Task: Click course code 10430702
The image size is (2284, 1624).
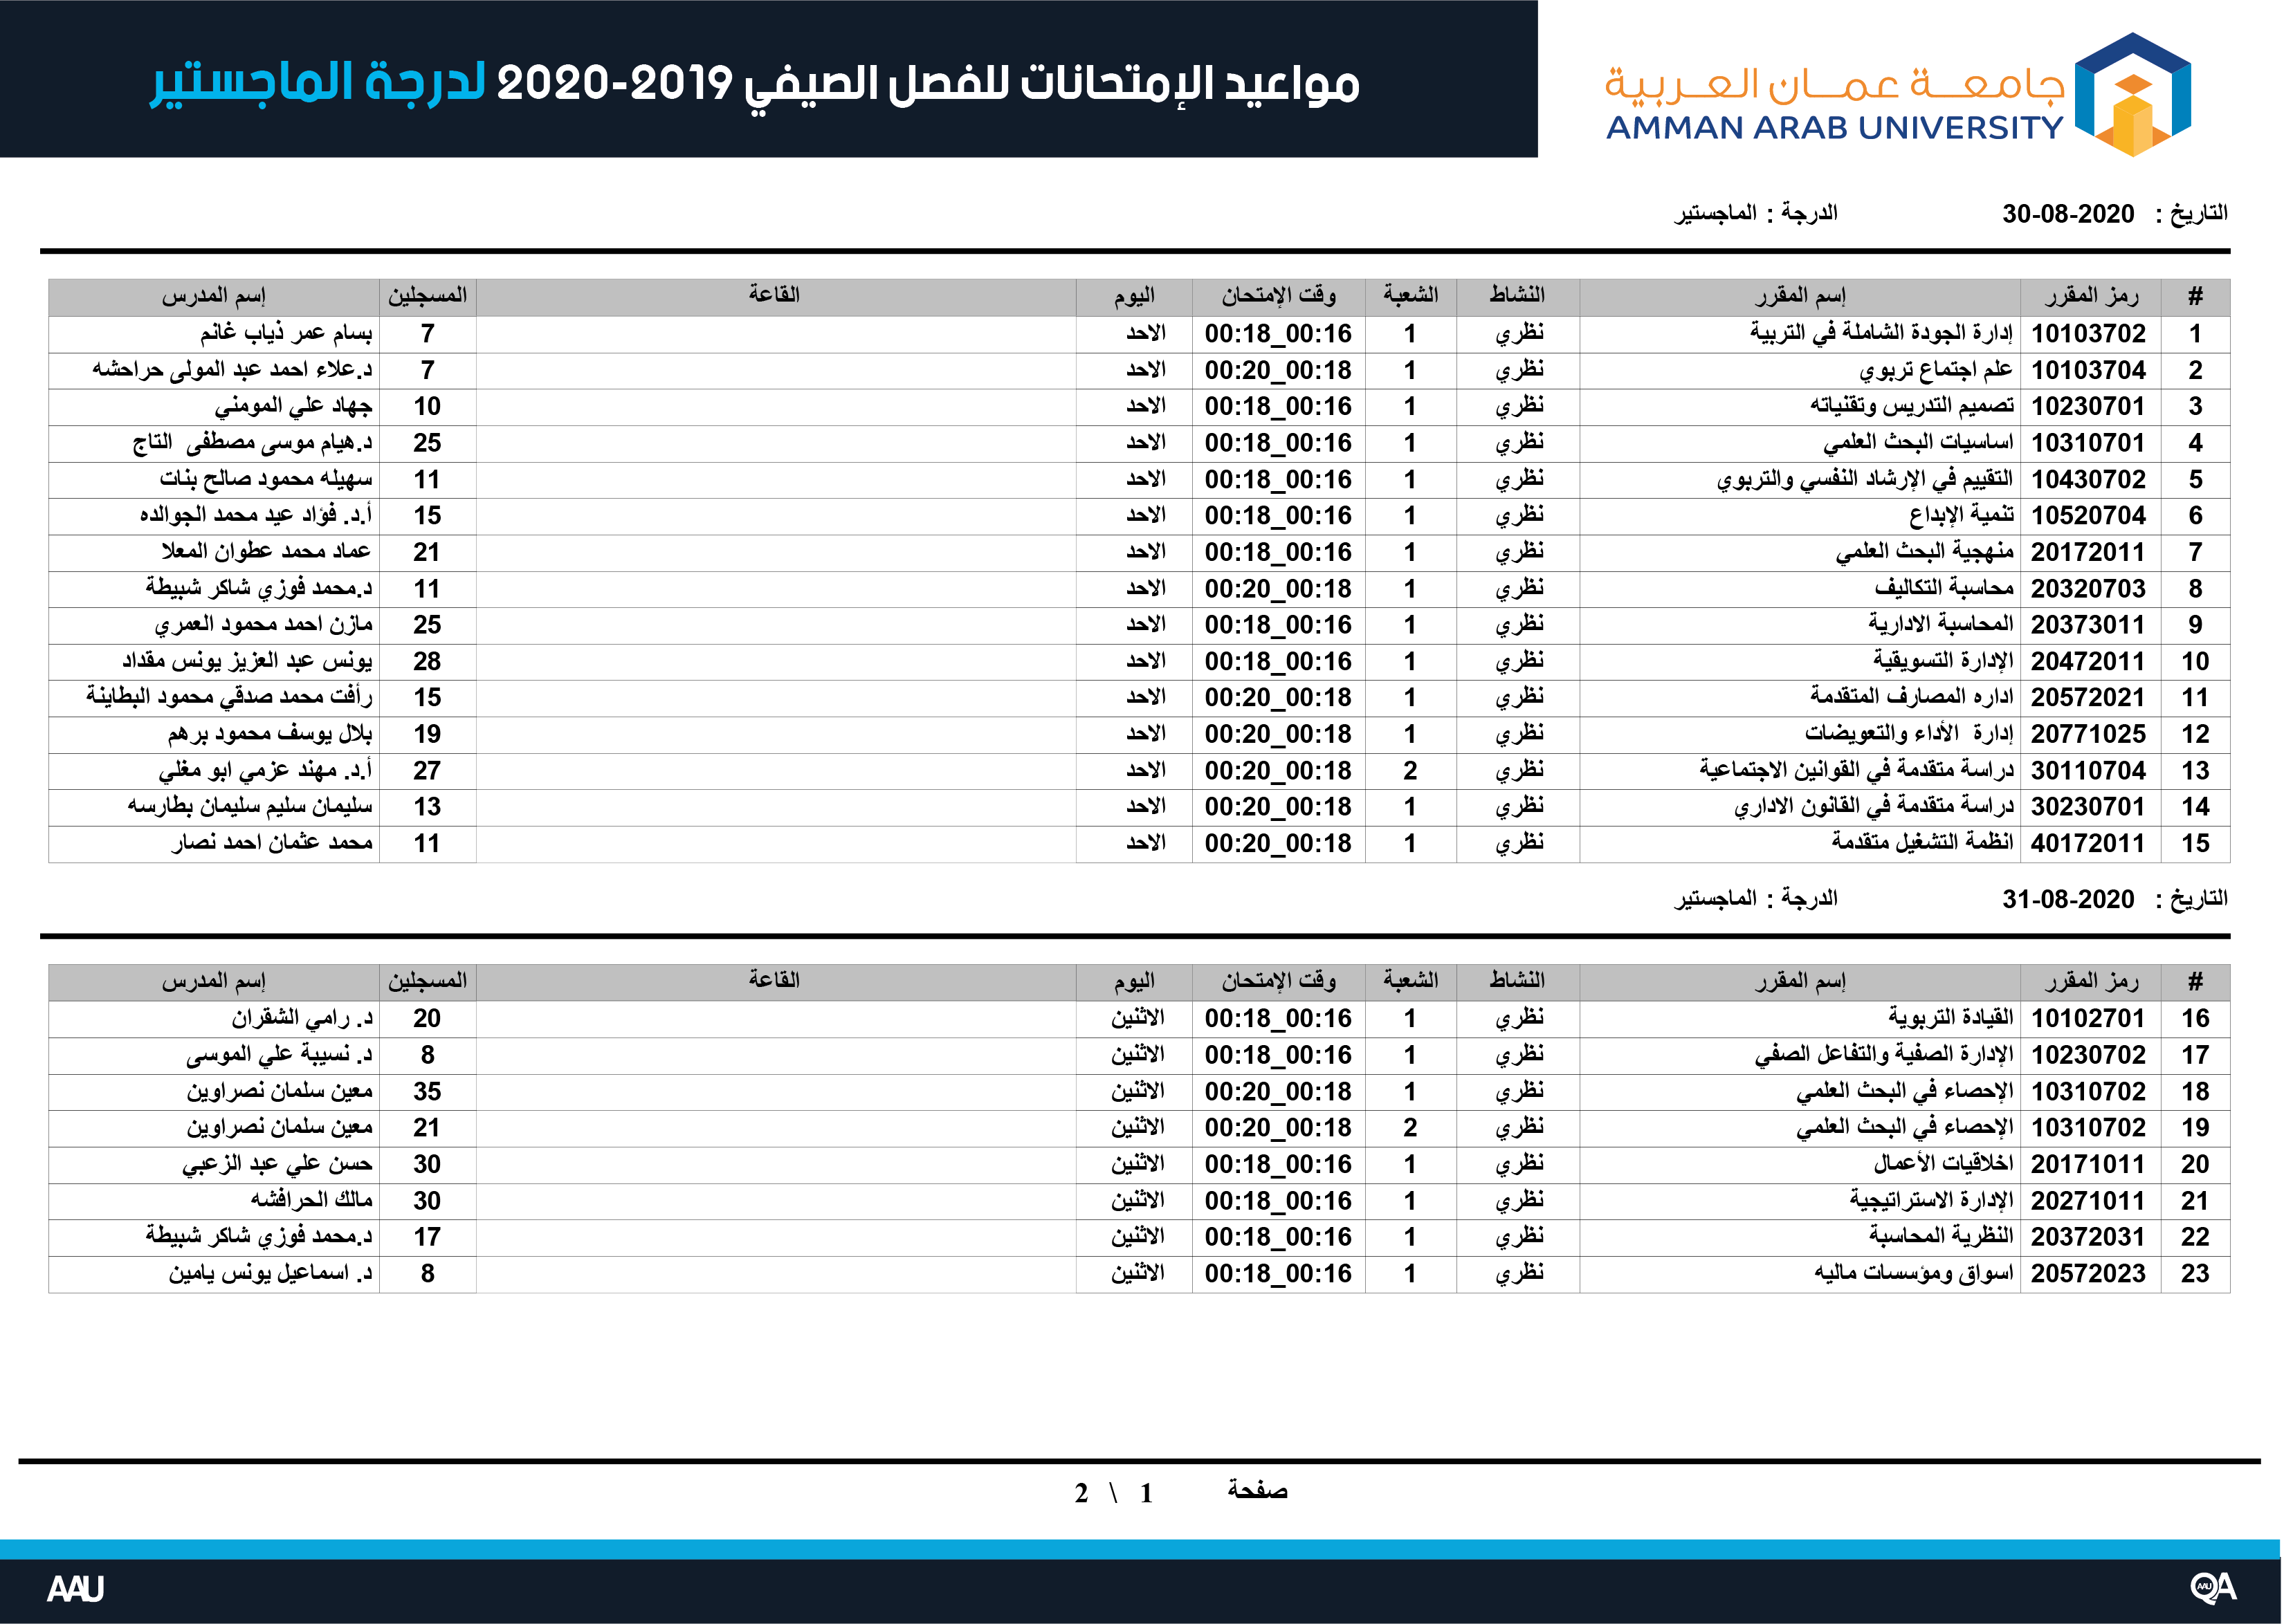Action: [2088, 480]
